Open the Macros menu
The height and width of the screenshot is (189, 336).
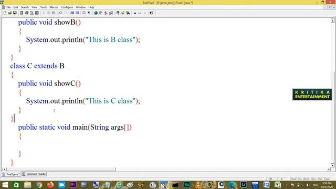(x=54, y=7)
